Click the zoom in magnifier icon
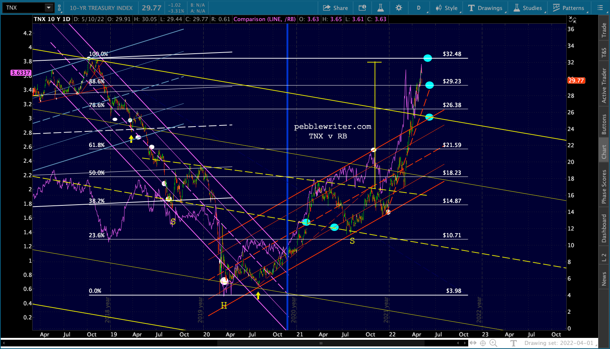 [493, 343]
